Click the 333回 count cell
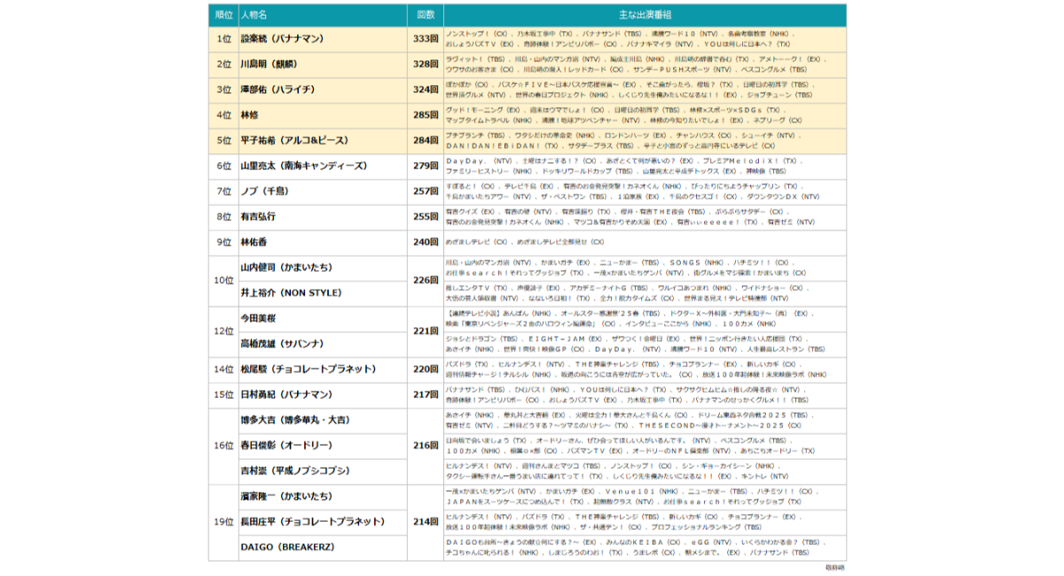1064x576 pixels. 426,39
